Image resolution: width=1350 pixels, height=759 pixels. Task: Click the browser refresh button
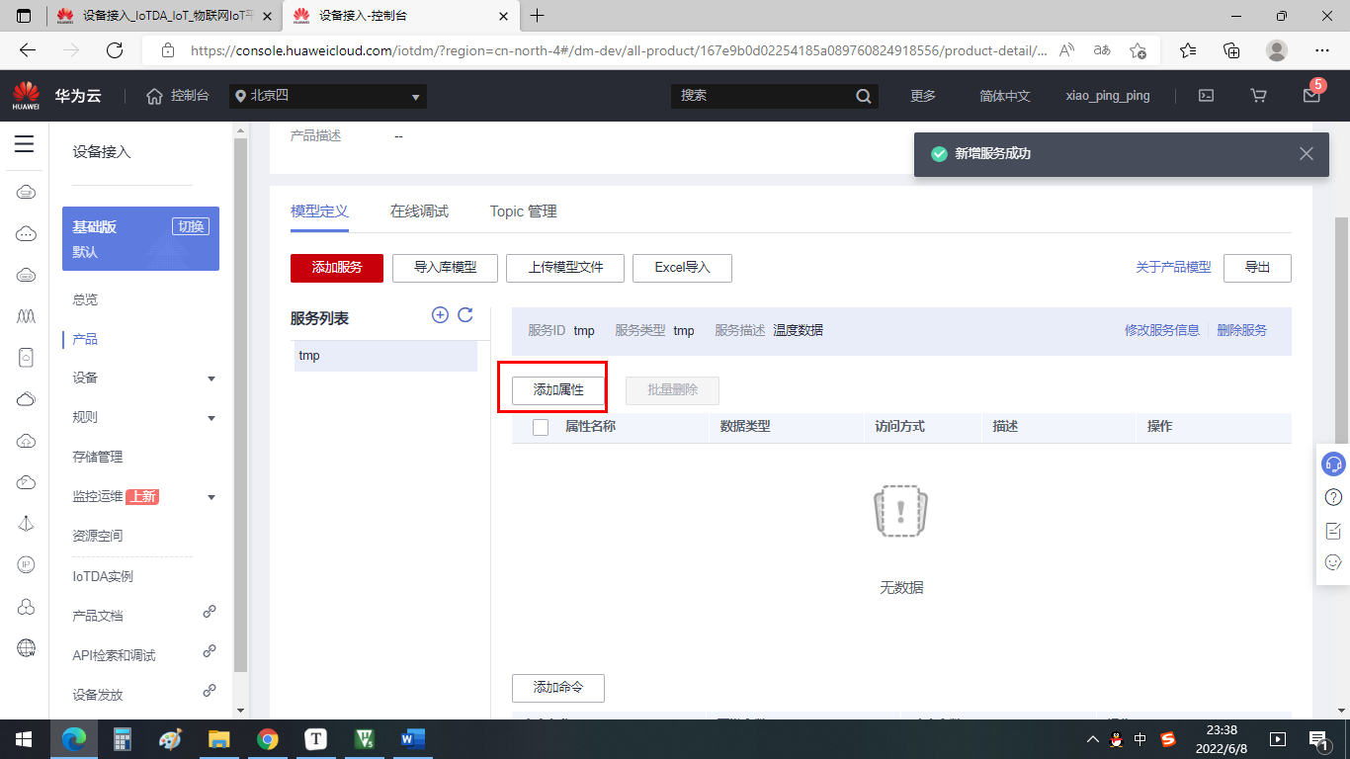pos(115,50)
